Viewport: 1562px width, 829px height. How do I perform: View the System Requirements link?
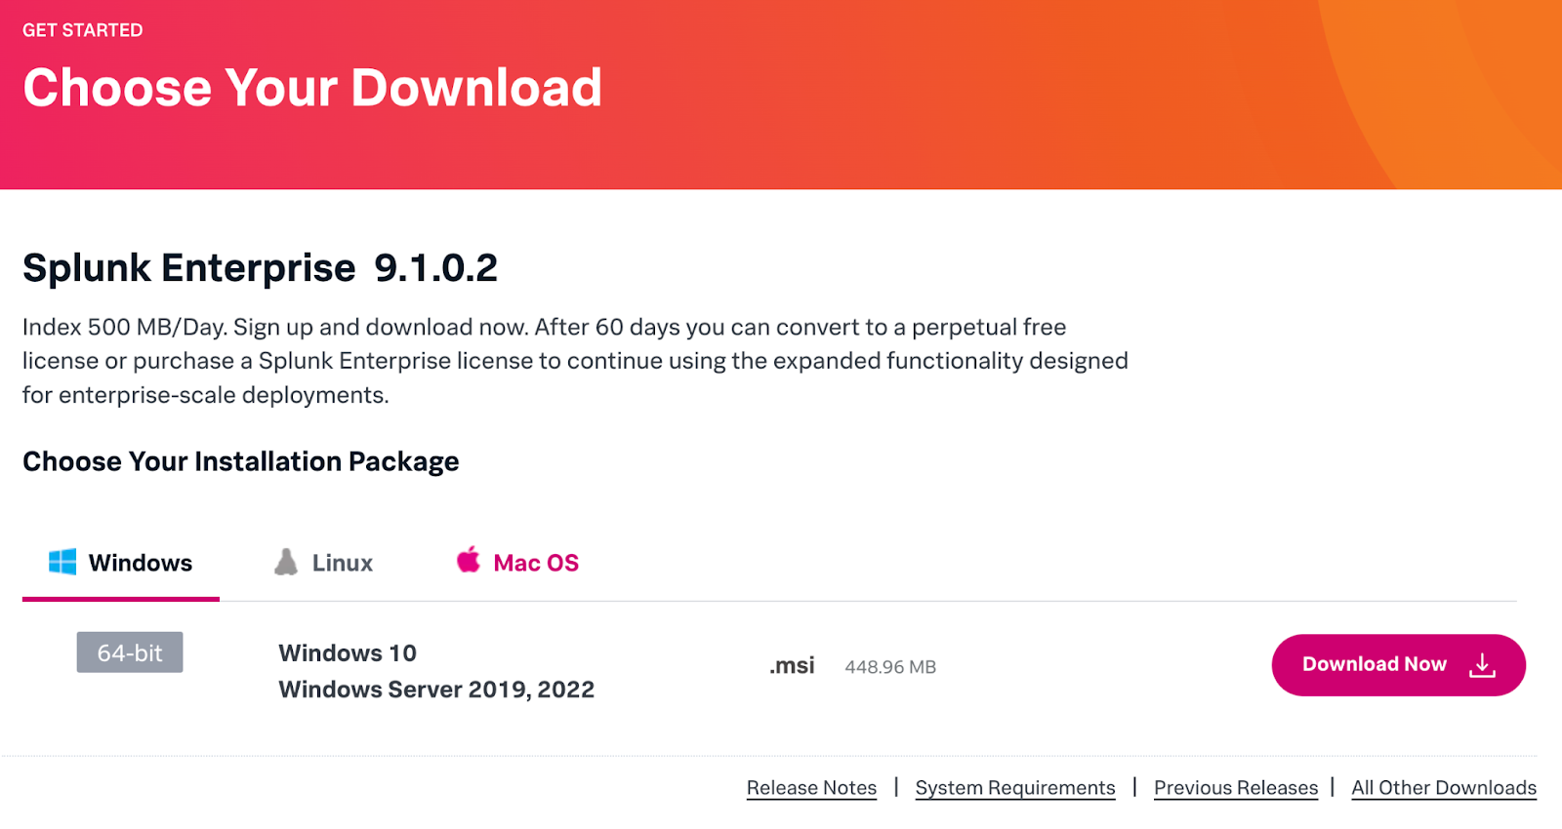[1015, 788]
